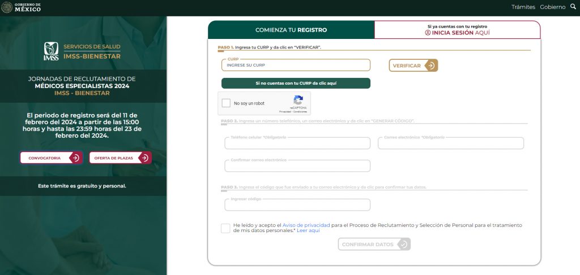Viewport: 580px width, 275px height.
Task: Check the 'No soy un robot' checkbox
Action: pos(226,103)
